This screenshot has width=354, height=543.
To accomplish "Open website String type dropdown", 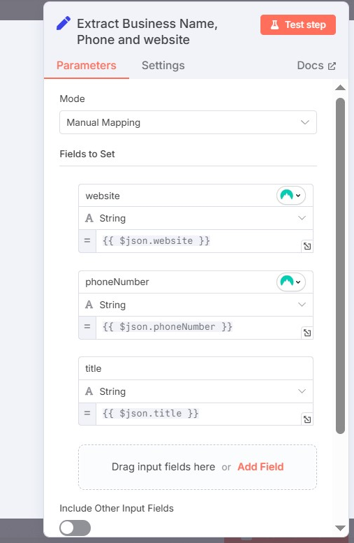I will [x=196, y=218].
